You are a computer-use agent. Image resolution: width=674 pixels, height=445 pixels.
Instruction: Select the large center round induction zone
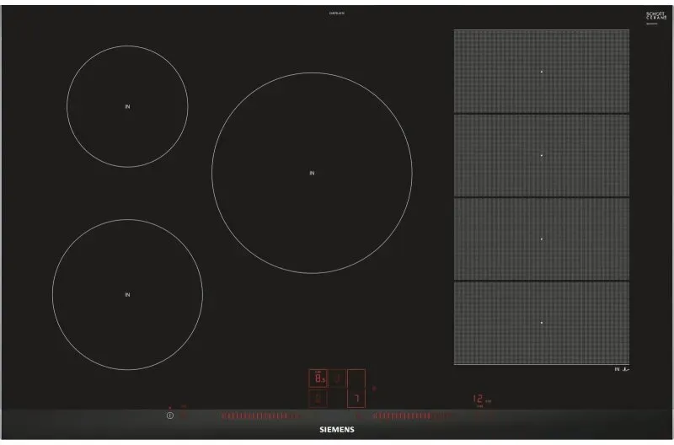312,173
